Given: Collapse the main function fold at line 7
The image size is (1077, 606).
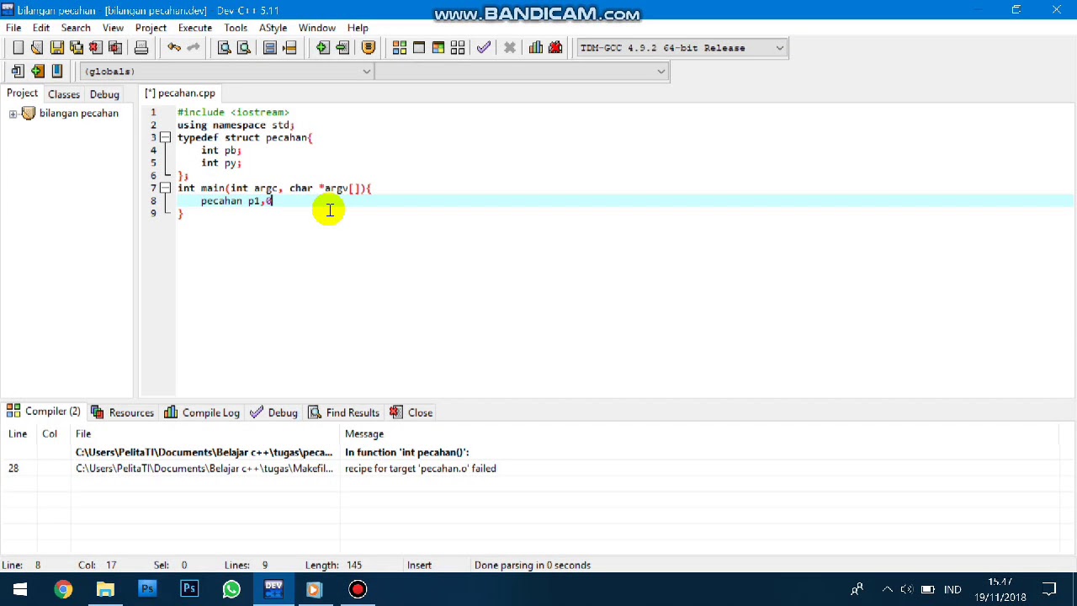Looking at the screenshot, I should [165, 188].
